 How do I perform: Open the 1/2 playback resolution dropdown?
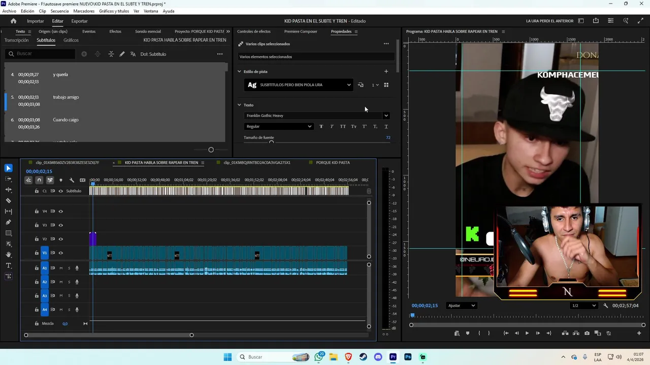(583, 306)
